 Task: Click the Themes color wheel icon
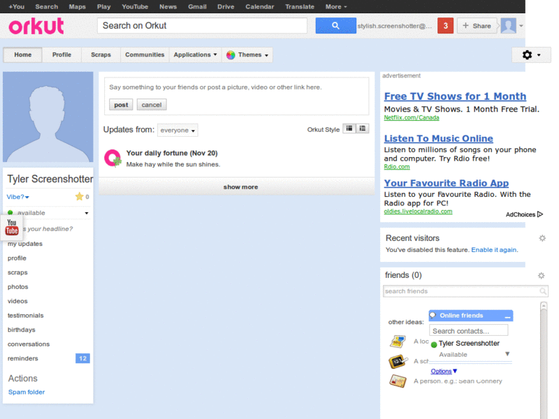pos(231,55)
